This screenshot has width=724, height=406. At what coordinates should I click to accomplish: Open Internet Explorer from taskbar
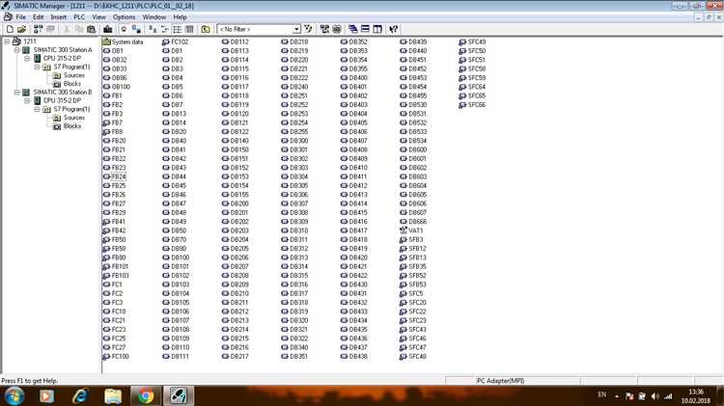point(80,395)
